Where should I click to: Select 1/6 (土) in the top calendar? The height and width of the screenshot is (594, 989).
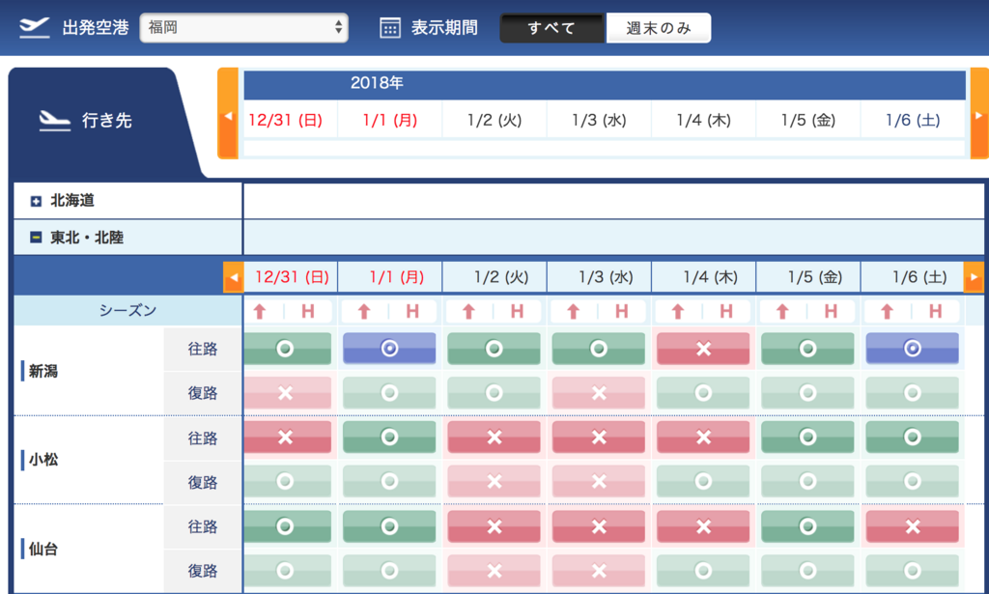913,120
